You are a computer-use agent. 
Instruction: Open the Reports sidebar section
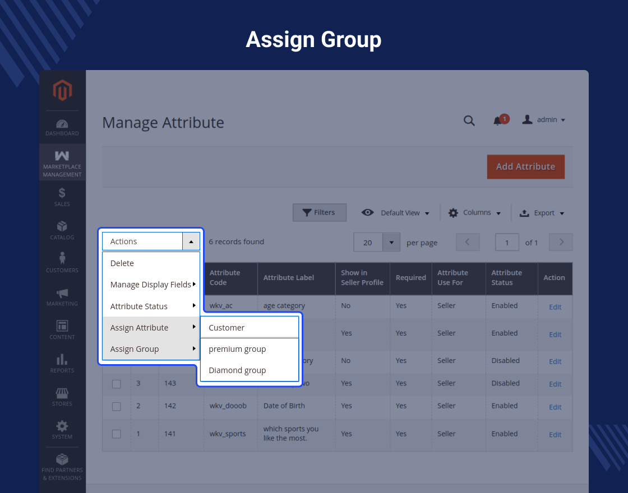tap(62, 364)
